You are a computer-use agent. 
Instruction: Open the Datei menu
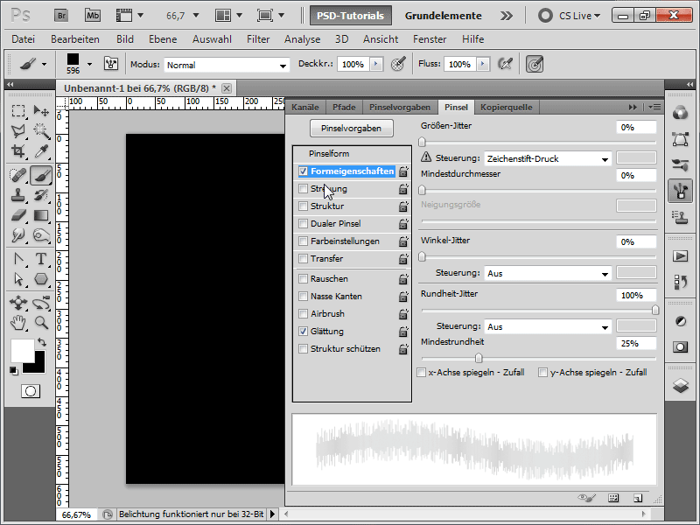[x=24, y=39]
